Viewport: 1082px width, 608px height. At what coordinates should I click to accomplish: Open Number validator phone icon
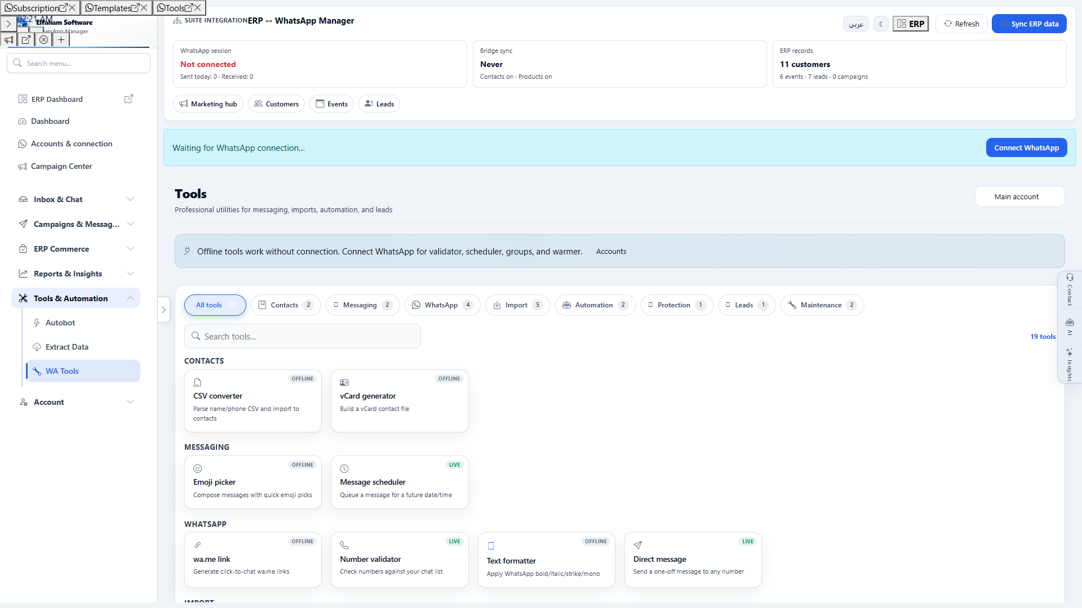tap(344, 545)
